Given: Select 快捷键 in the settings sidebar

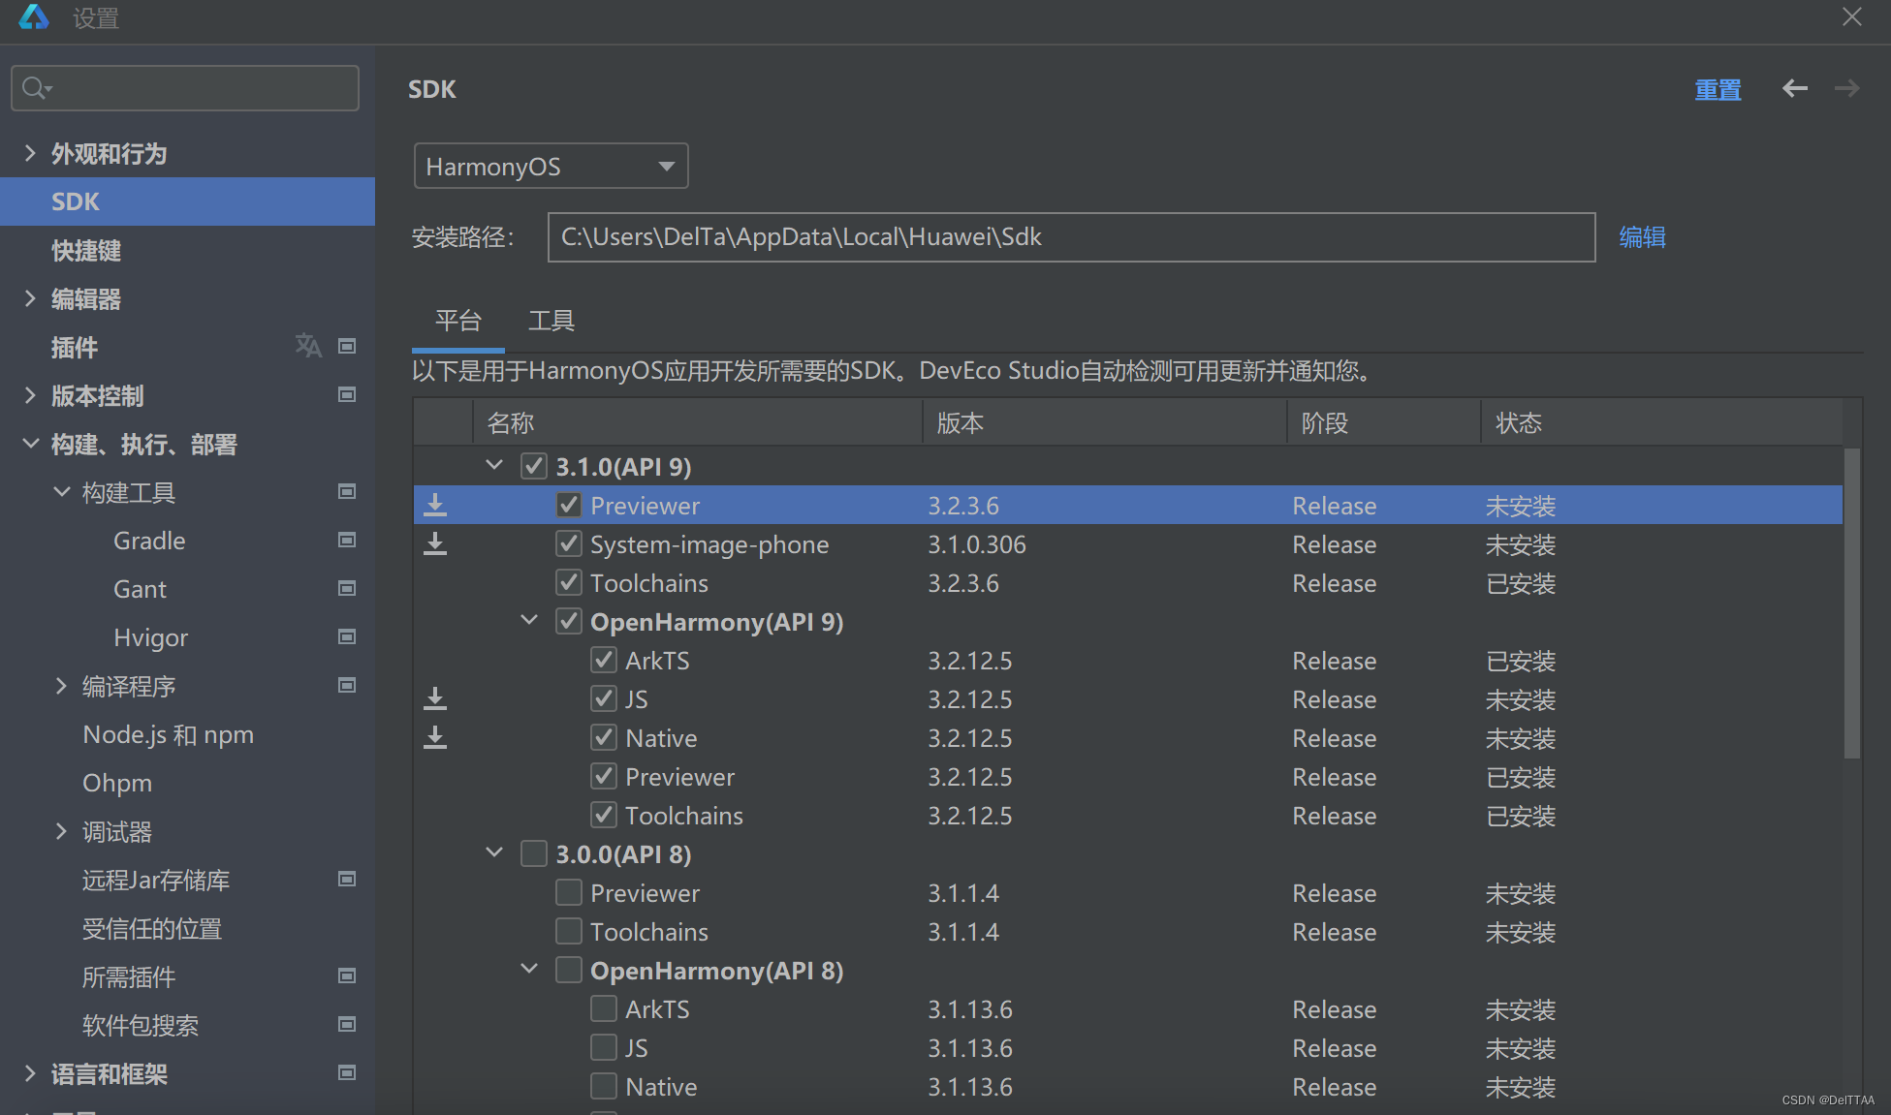Looking at the screenshot, I should 86,251.
